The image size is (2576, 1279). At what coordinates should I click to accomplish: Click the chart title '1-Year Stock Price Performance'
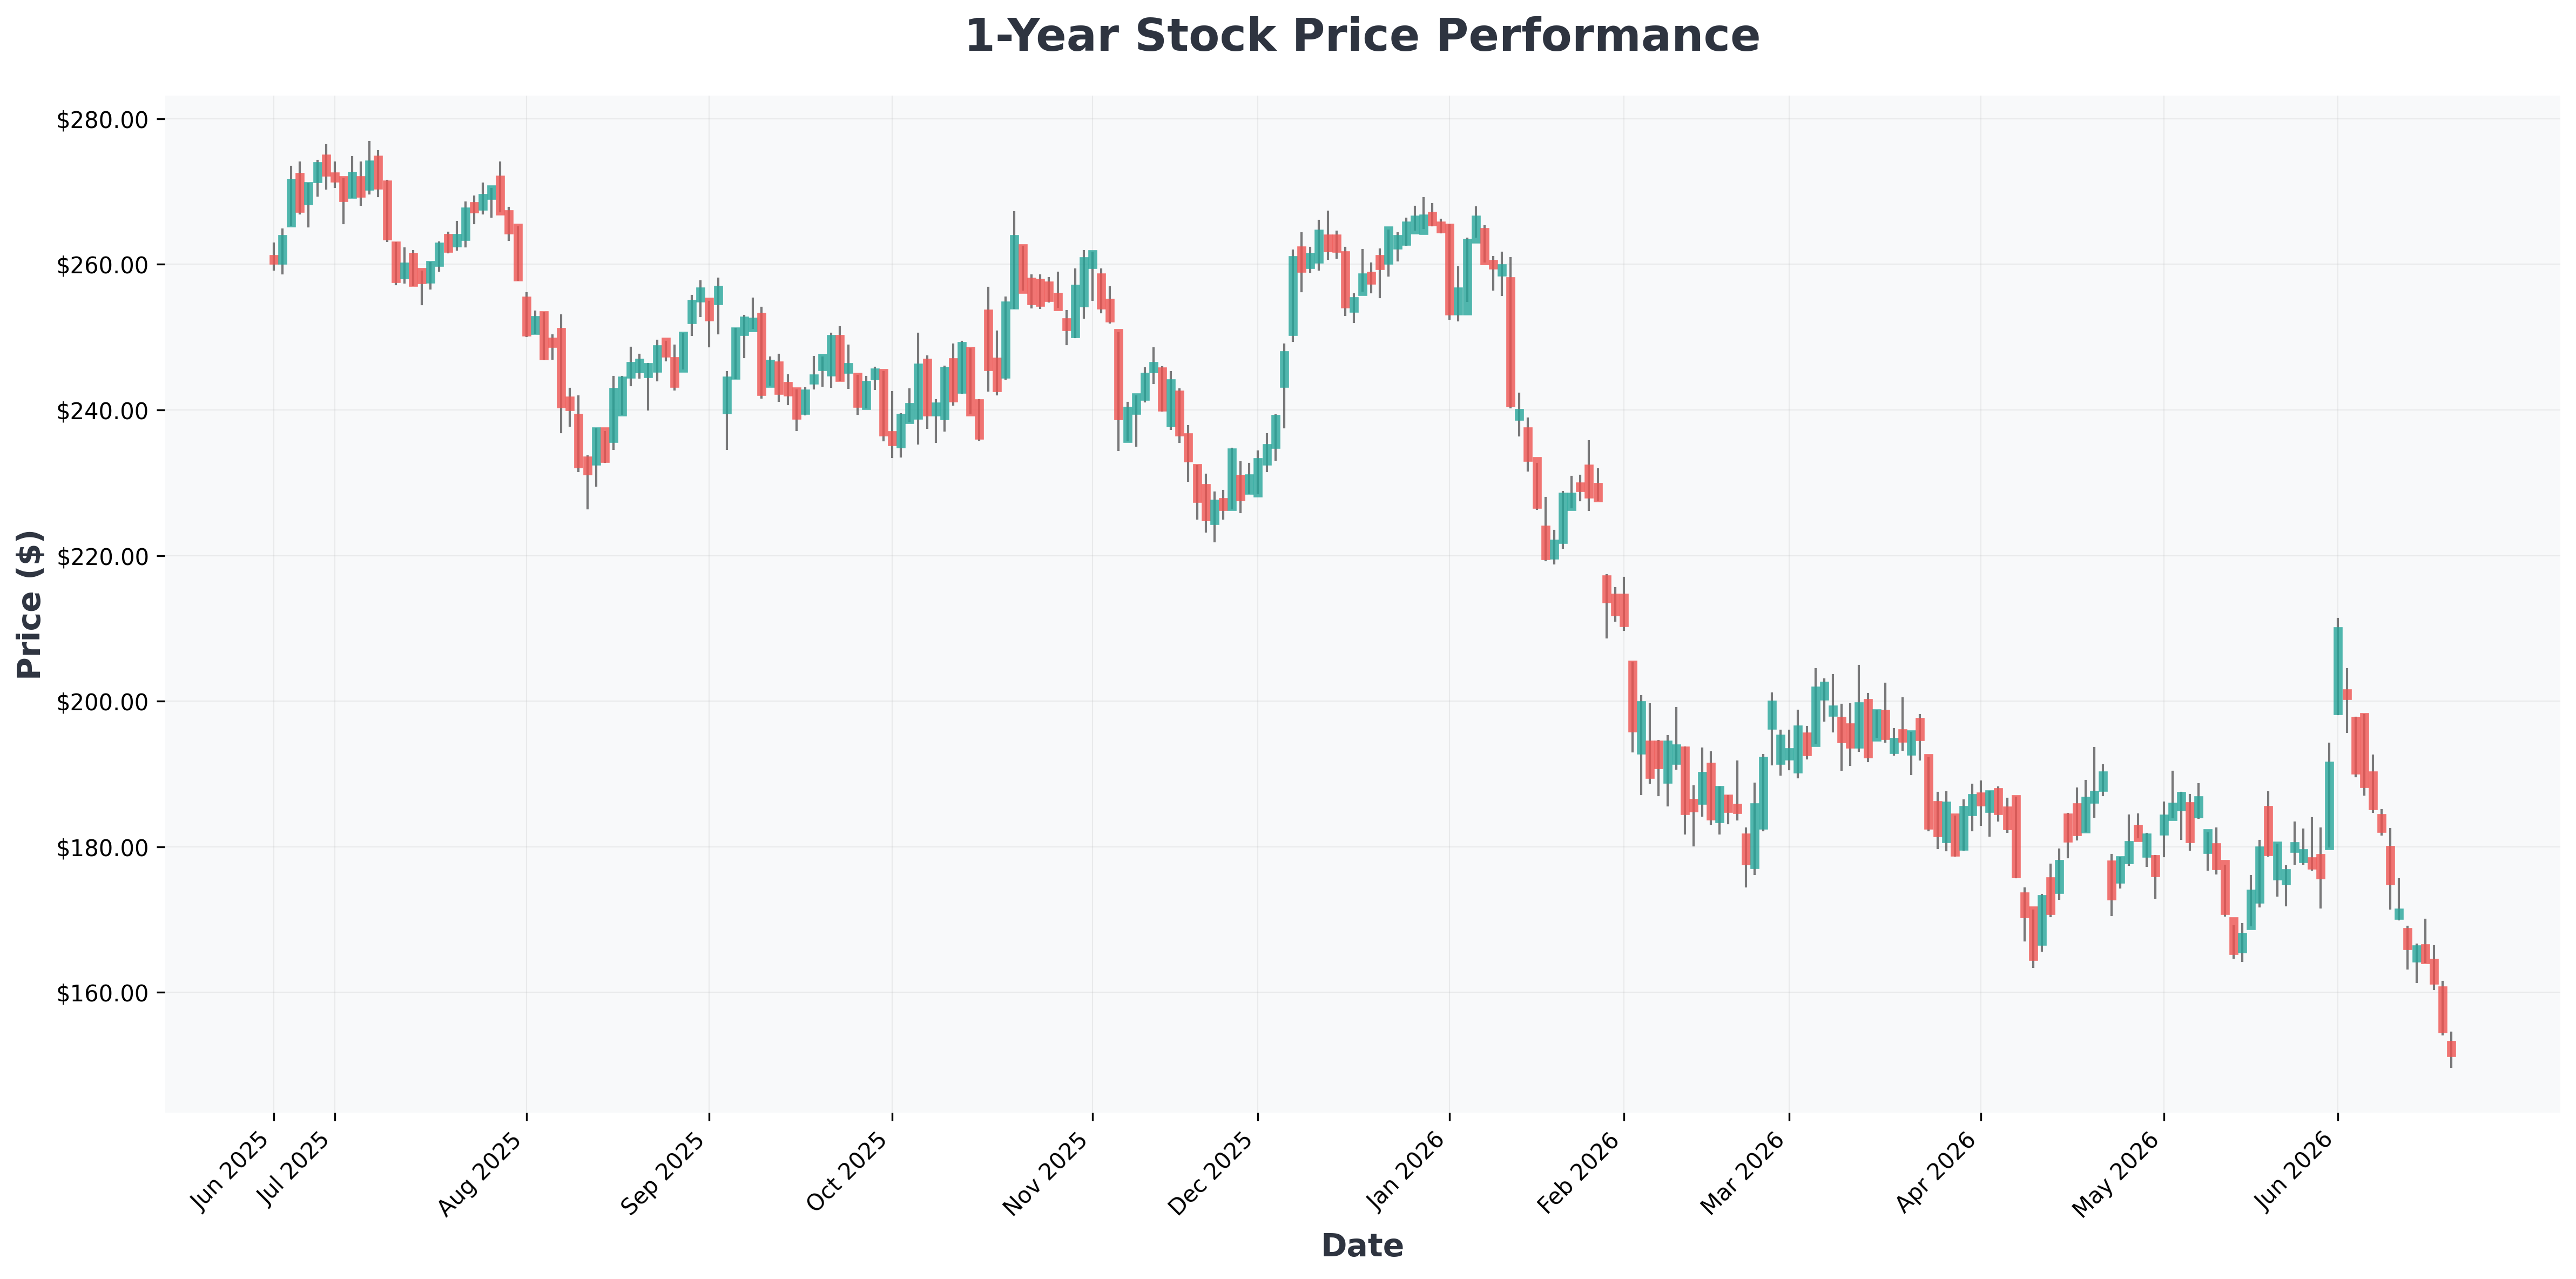1362,36
